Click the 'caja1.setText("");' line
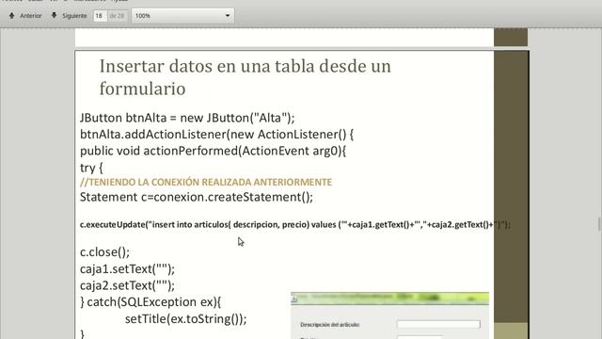 tap(128, 269)
